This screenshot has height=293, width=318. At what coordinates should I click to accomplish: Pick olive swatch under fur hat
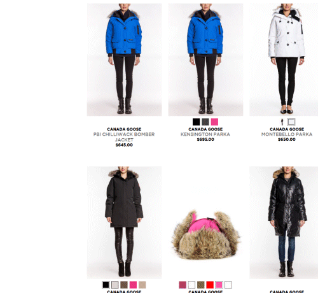click(x=201, y=285)
